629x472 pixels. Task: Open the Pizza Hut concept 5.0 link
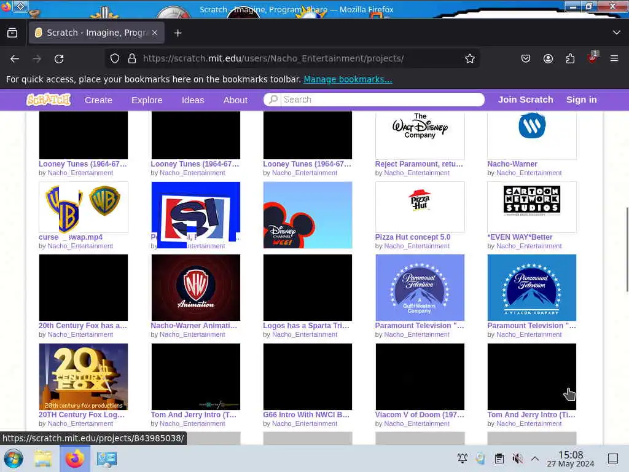point(413,237)
